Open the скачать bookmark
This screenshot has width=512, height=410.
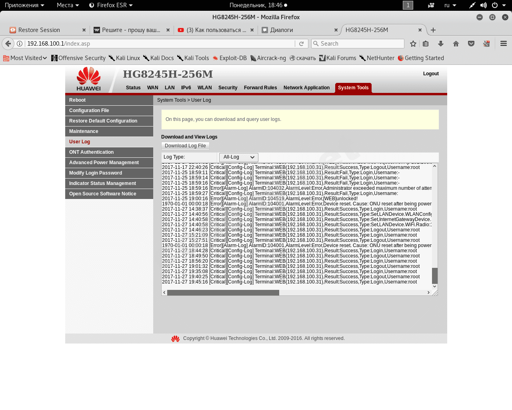pyautogui.click(x=303, y=58)
